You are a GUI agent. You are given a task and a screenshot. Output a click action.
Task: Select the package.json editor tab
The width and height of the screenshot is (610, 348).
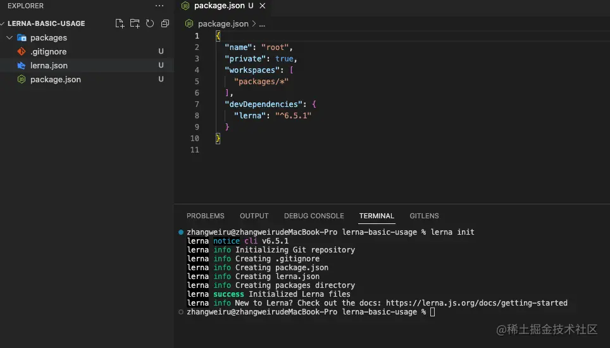click(x=223, y=6)
